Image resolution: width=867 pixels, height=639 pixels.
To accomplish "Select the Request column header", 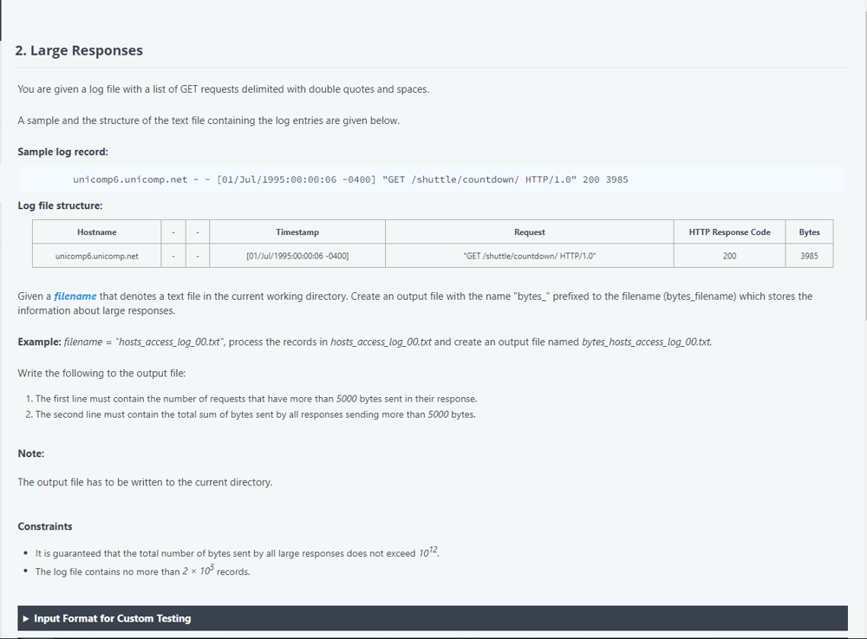I will (x=529, y=232).
